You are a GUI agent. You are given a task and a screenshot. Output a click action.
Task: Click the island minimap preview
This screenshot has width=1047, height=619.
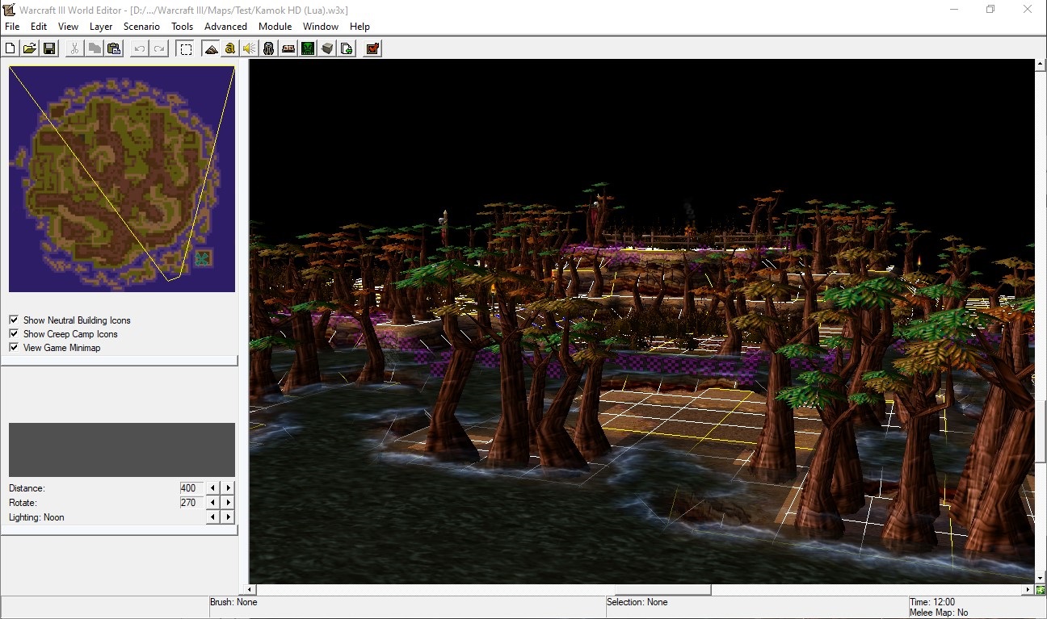coord(122,179)
